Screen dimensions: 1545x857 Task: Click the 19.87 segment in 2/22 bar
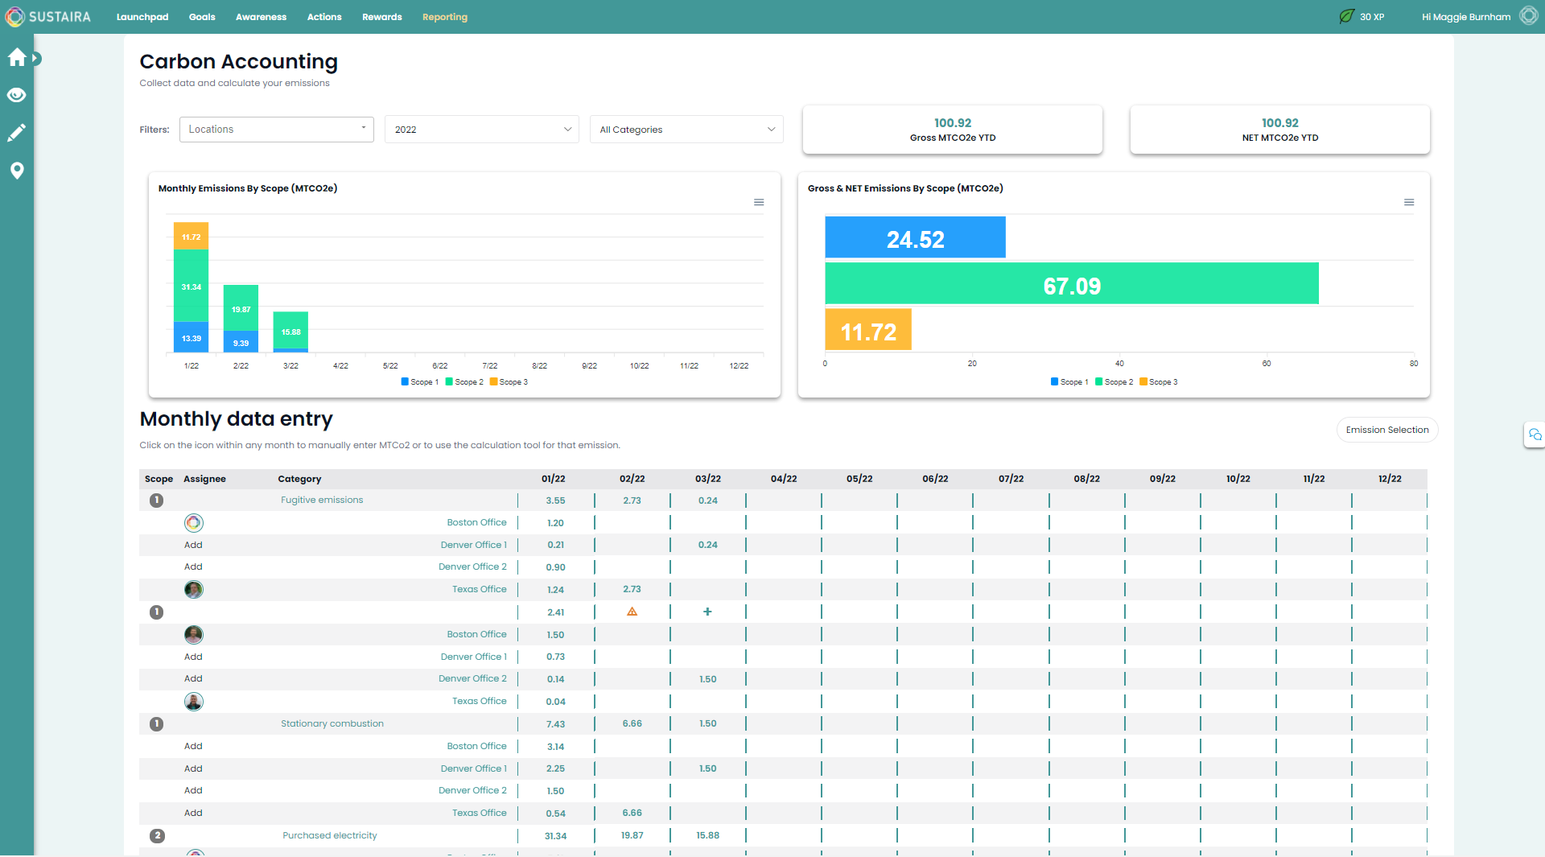point(241,308)
